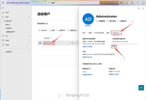Image resolution: width=146 pixels, height=100 pixels.
Task: Switch to the OneDrive tab
Action: point(116,33)
